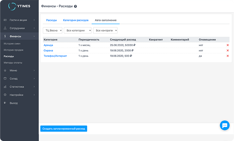Click Создать запланированный расход button
The image size is (234, 141).
tap(63, 129)
